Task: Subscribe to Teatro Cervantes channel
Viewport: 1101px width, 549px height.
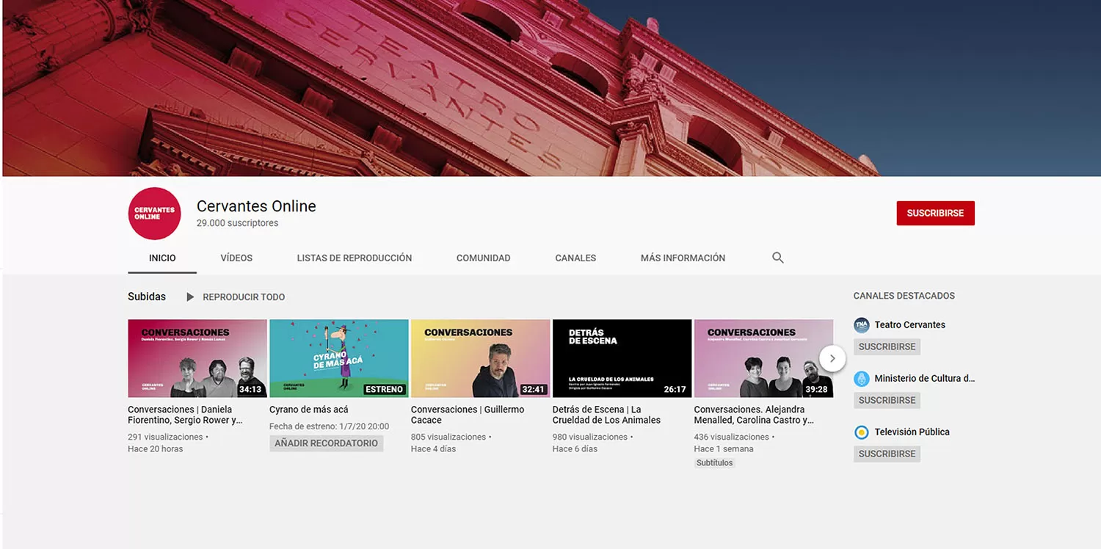Action: pyautogui.click(x=887, y=346)
